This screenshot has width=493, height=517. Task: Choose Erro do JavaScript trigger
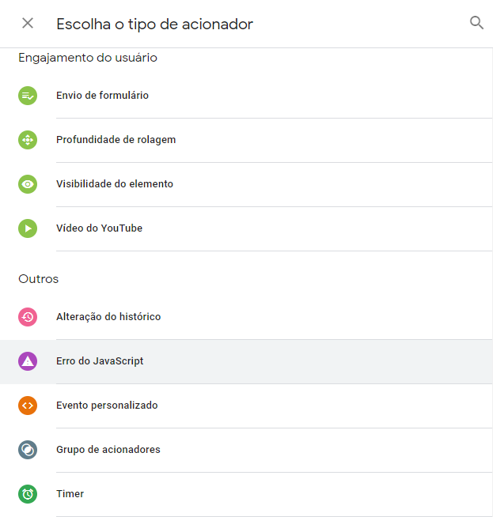100,361
